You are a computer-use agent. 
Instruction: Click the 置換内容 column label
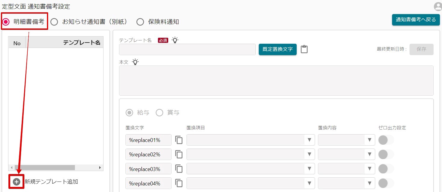327,128
